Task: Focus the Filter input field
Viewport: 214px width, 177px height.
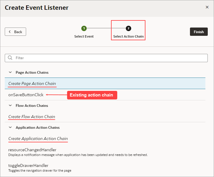Action: point(106,58)
